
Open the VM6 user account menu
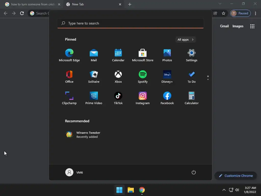tap(74, 172)
